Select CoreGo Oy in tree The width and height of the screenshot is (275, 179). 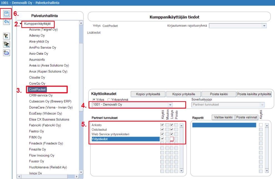pos(37,84)
